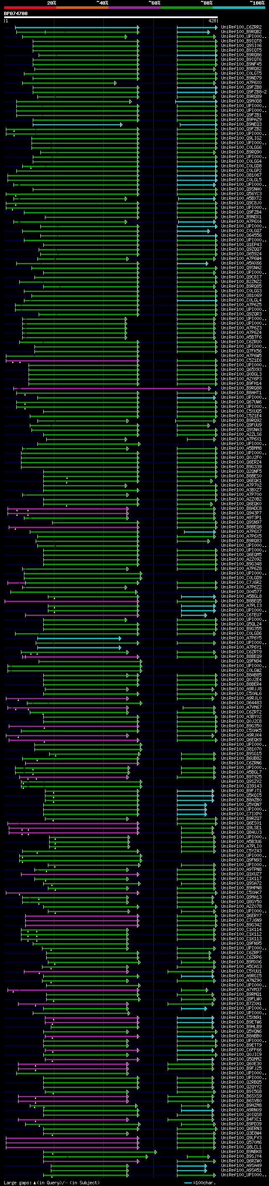Select the UniRef100_B2ZNZ2 hit
269x1186 pixels.
241,282
